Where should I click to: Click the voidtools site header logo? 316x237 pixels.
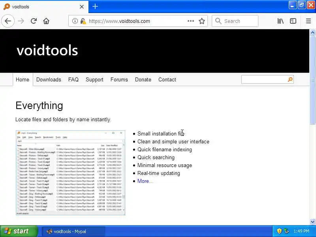click(47, 51)
